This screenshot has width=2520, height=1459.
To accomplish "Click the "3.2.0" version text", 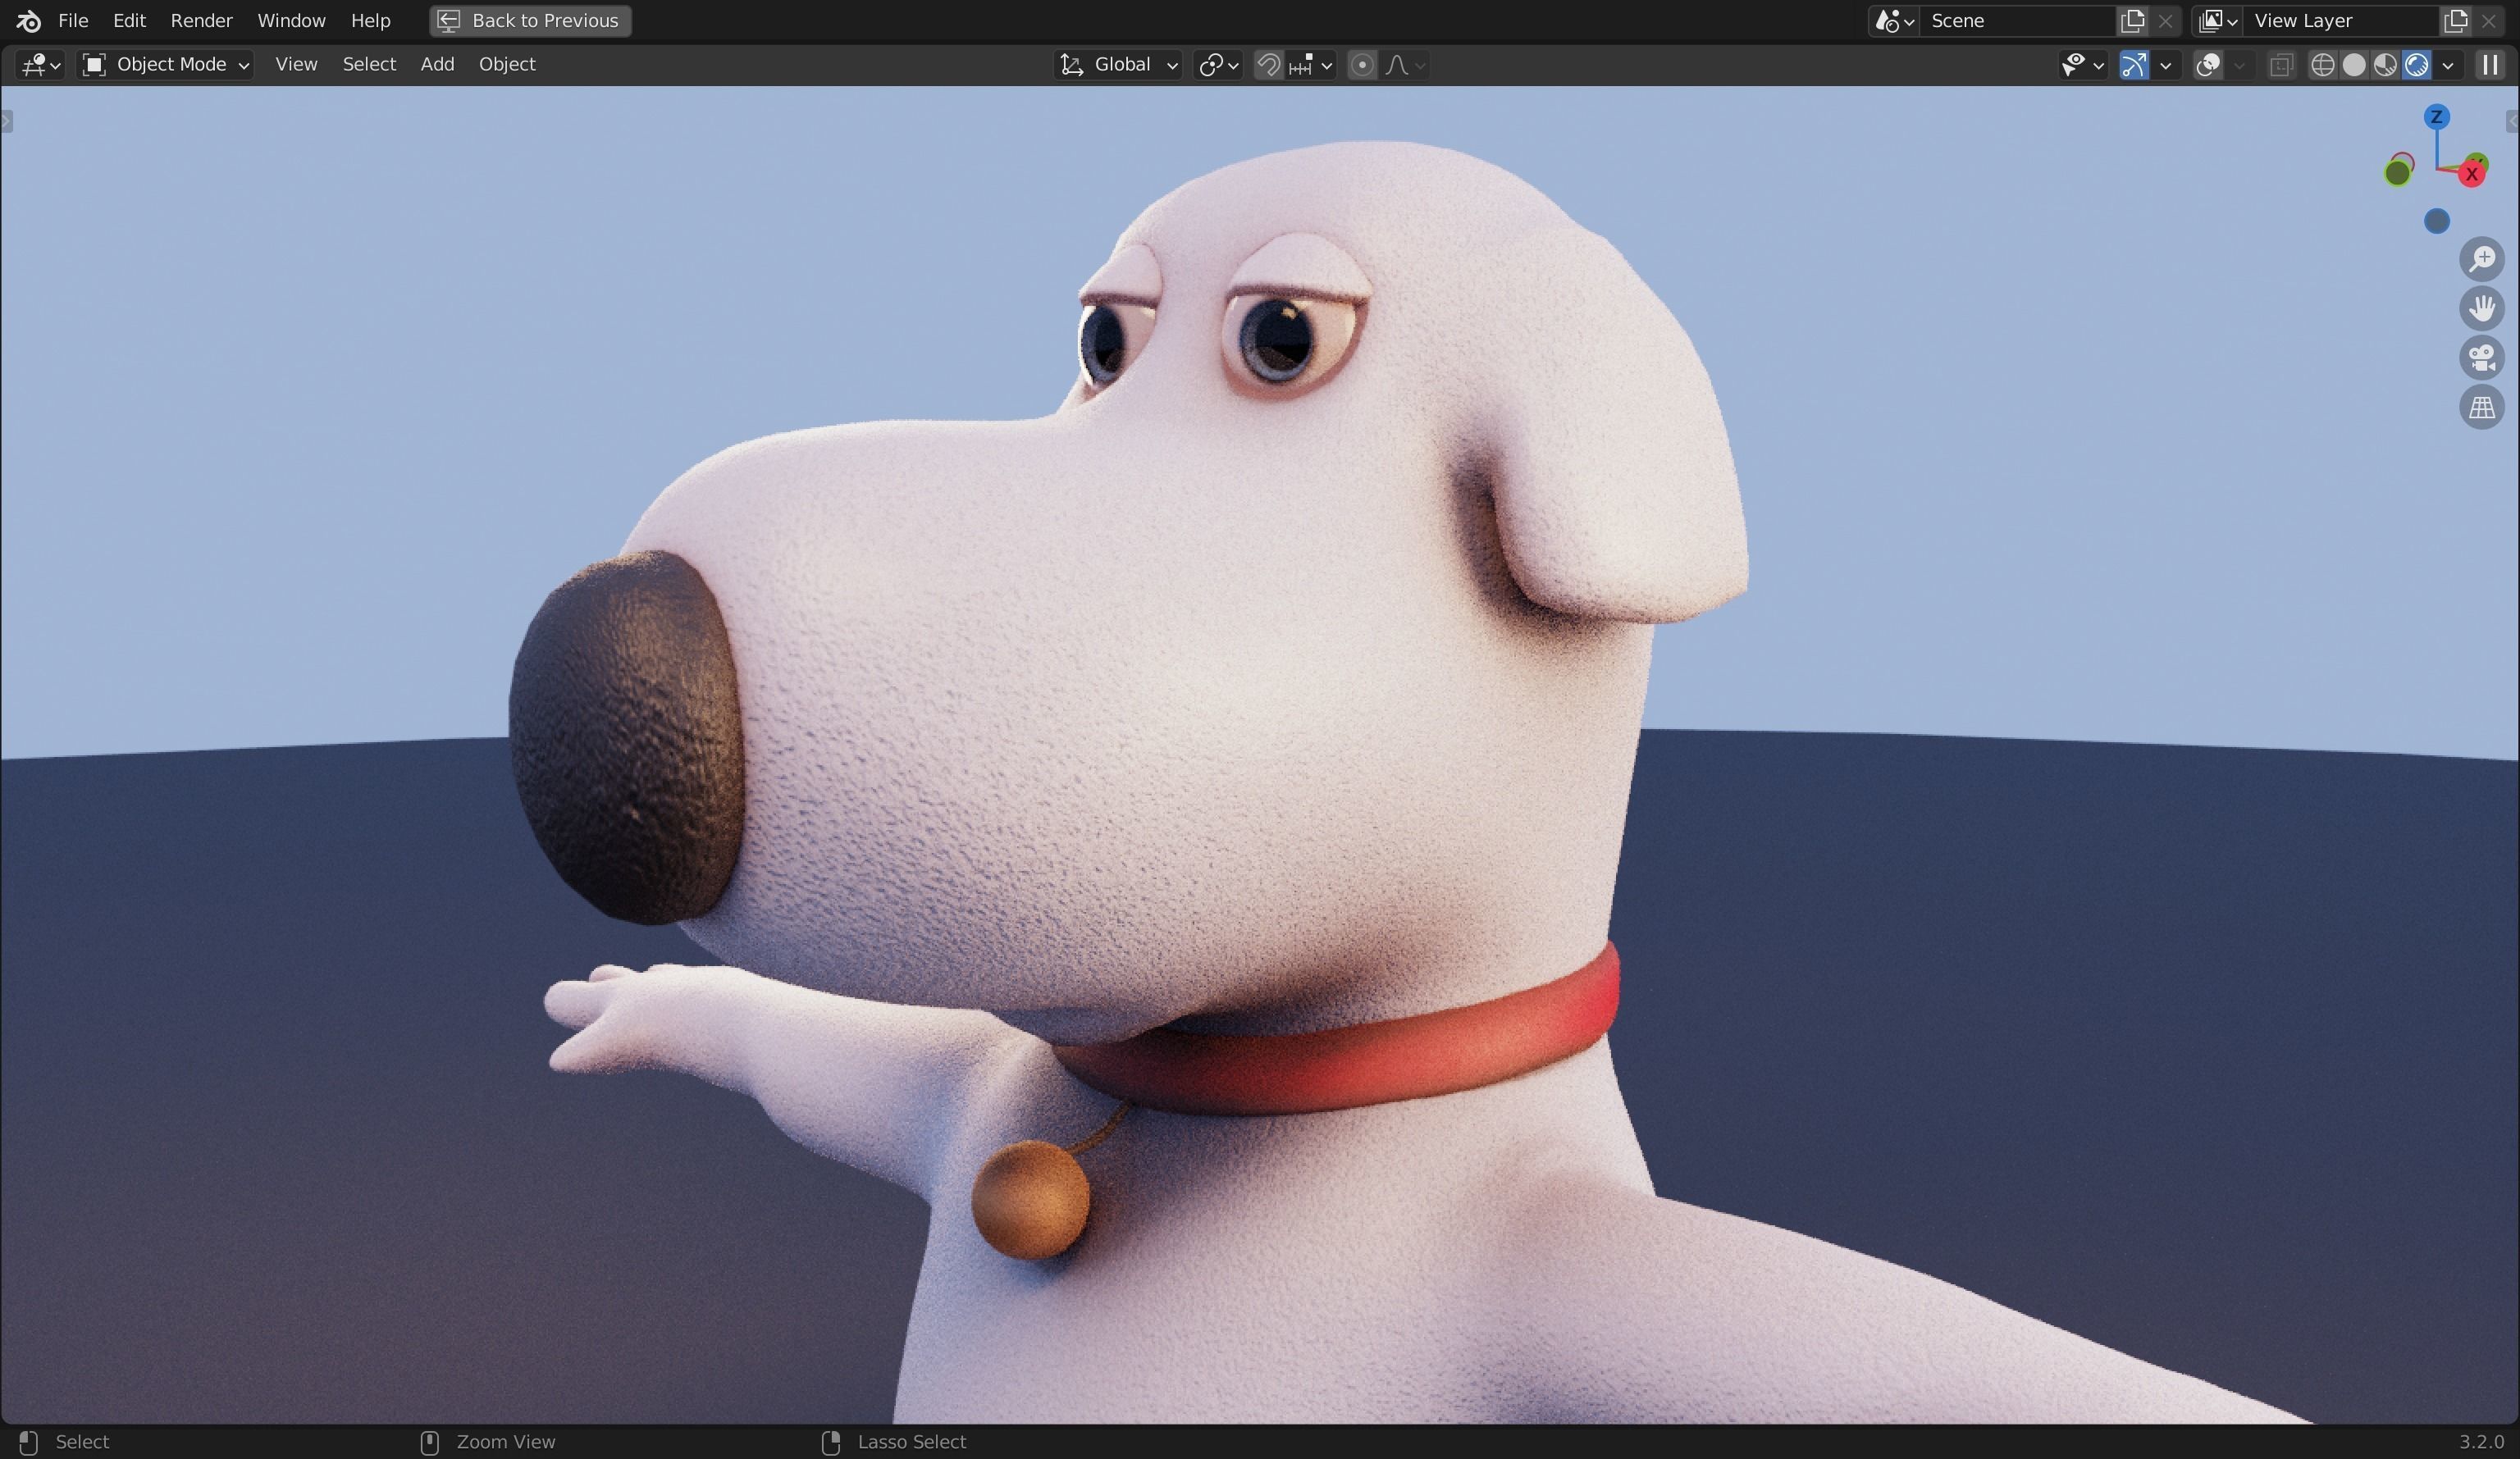I will (2481, 1442).
